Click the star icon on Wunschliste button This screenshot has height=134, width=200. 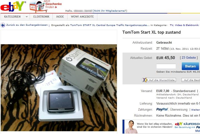pos(145,80)
